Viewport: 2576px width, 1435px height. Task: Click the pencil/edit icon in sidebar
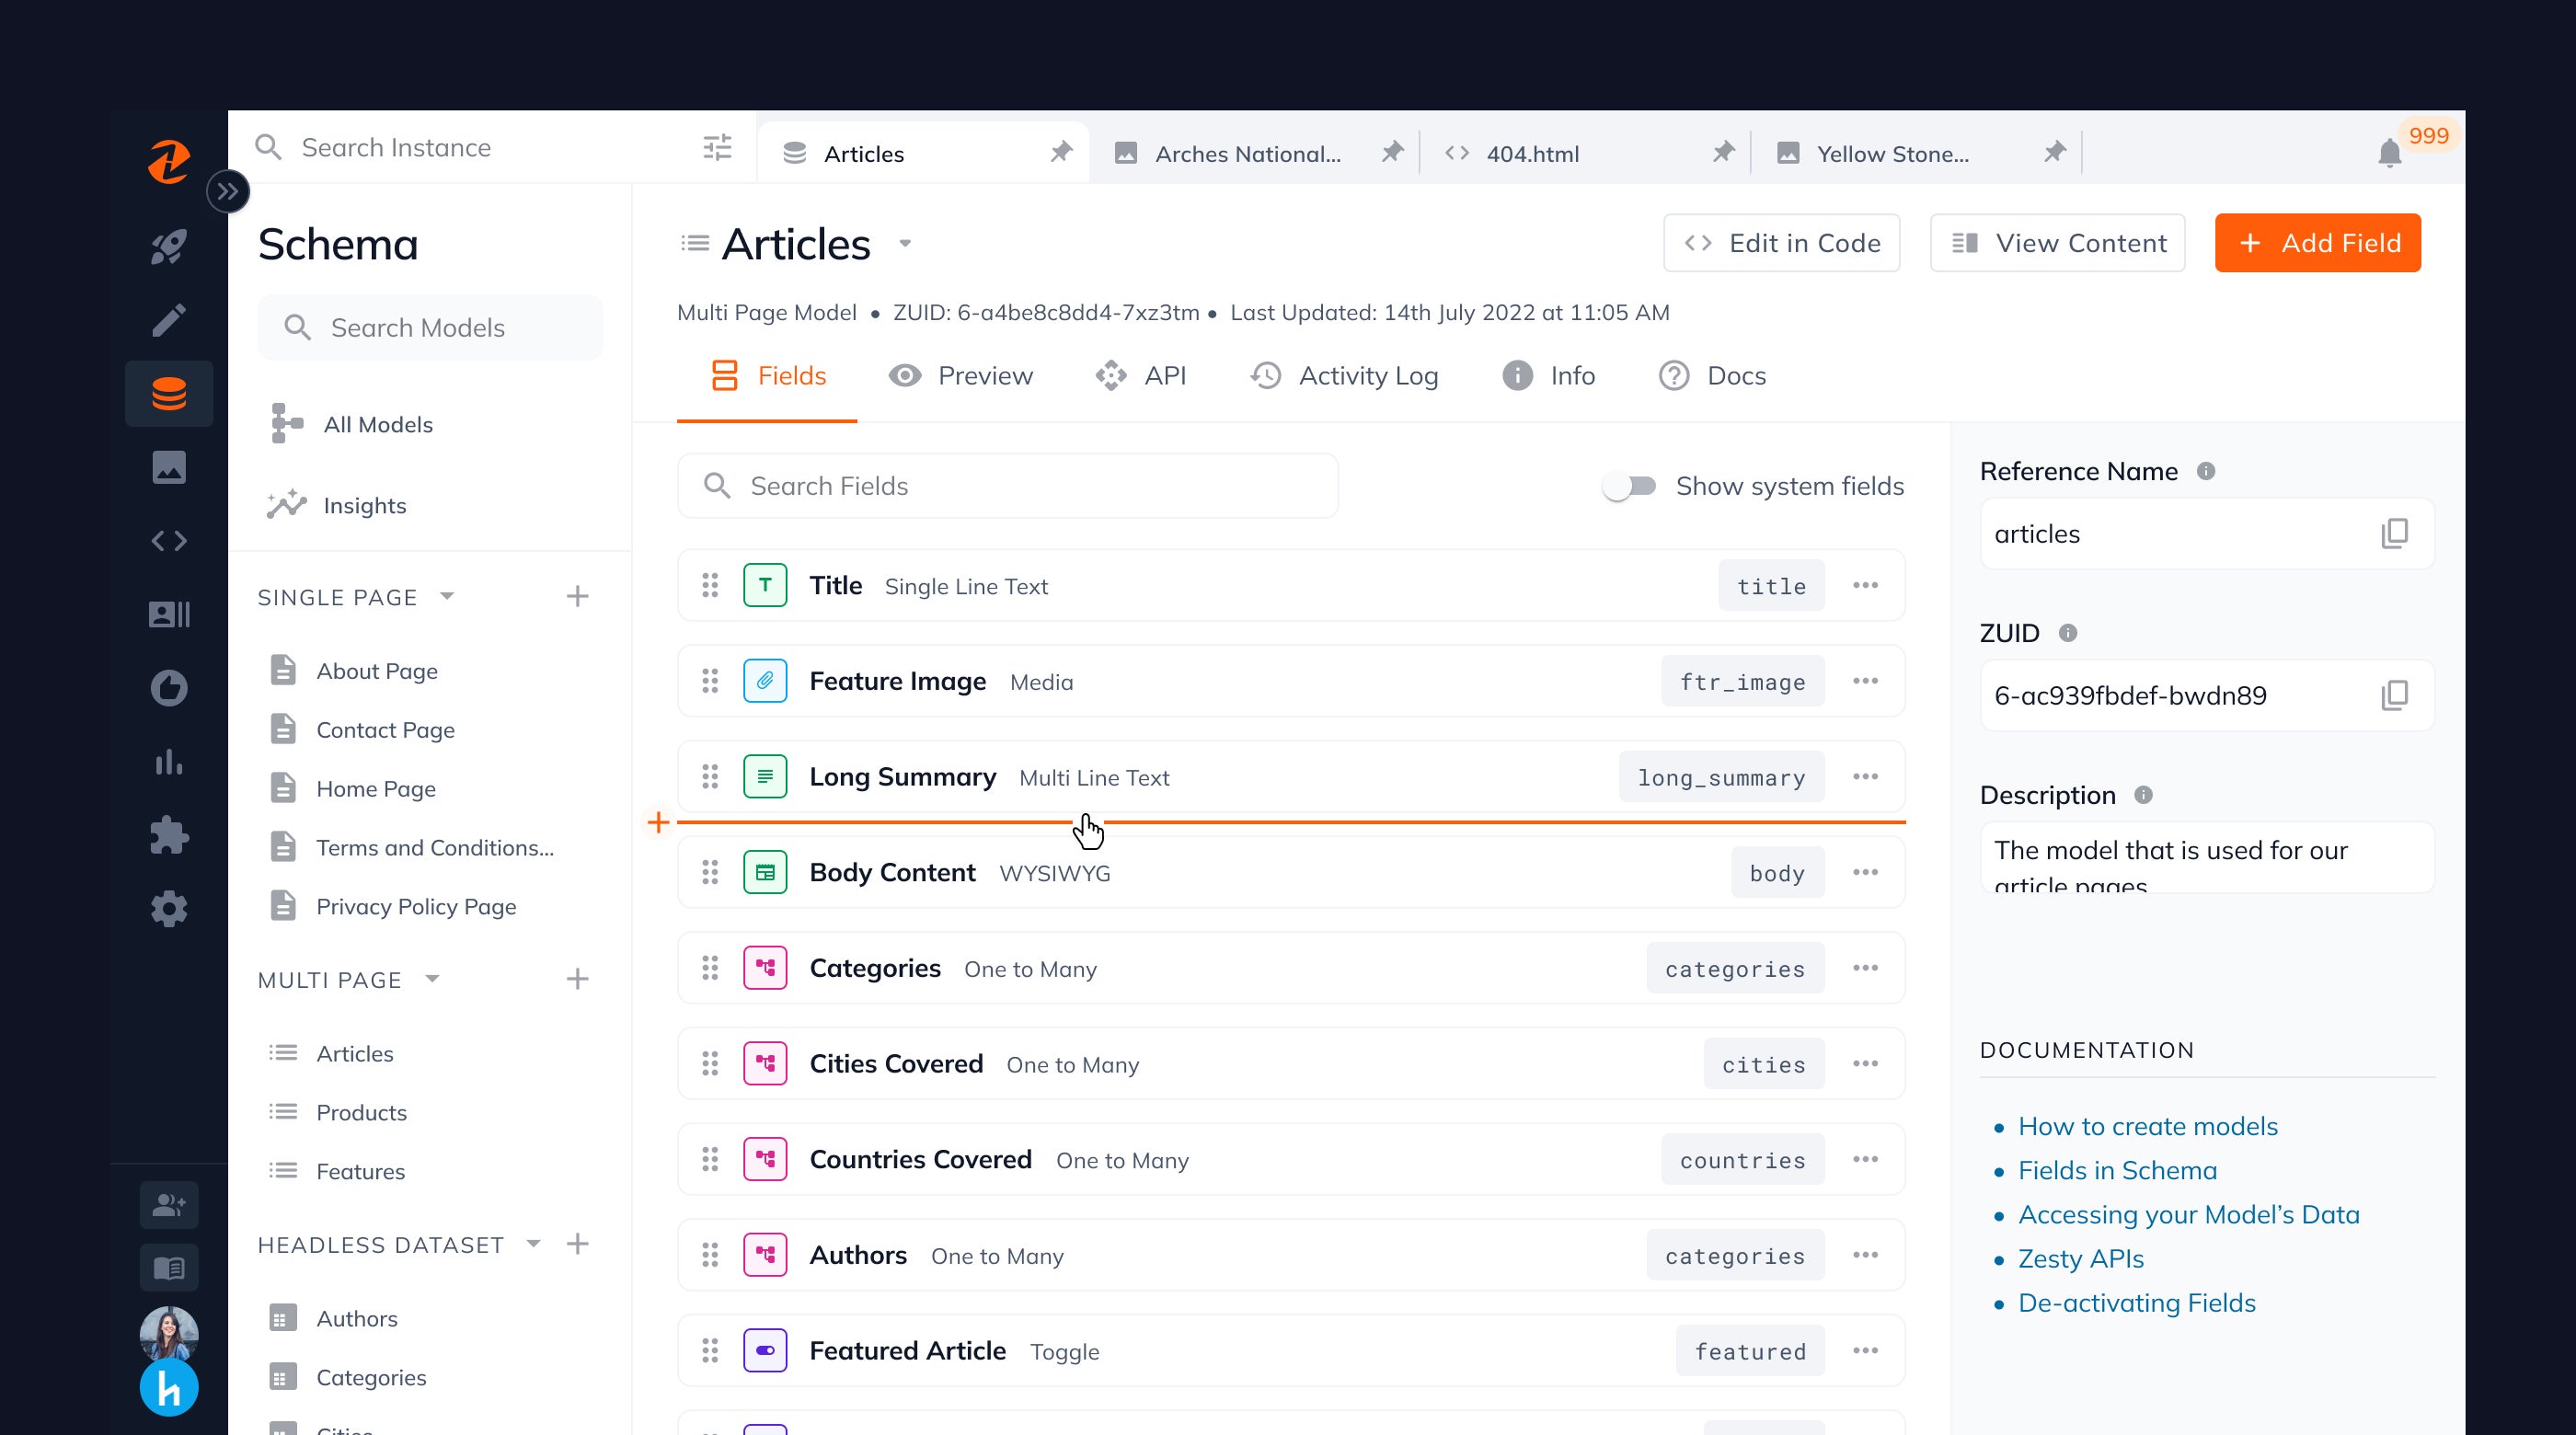coord(167,320)
